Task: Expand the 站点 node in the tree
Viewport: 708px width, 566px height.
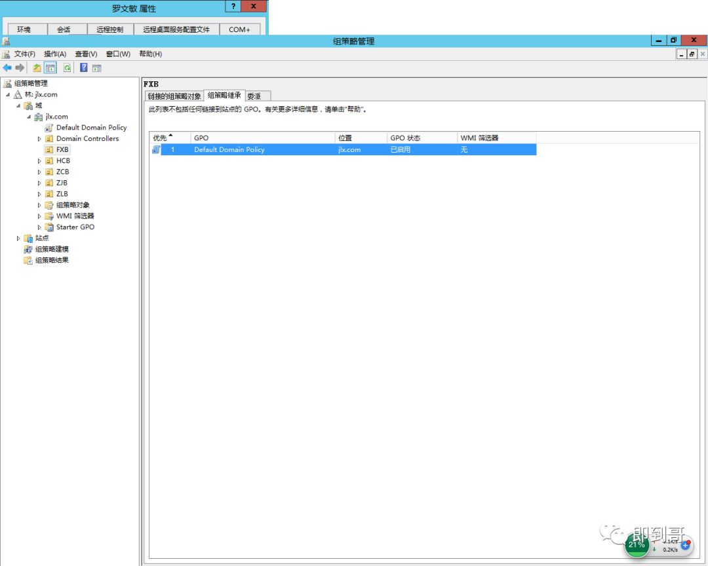Action: tap(18, 238)
